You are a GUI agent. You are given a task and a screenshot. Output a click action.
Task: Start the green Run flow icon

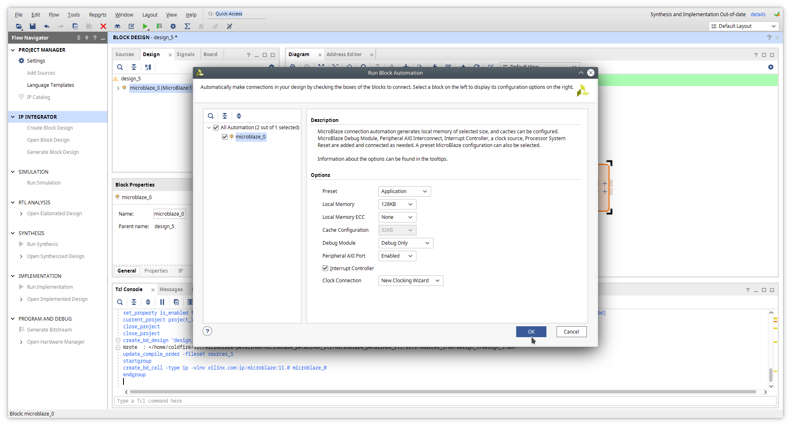point(145,26)
